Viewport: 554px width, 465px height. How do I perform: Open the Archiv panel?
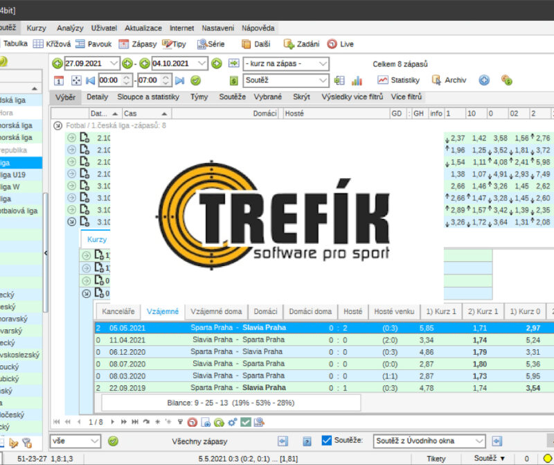tap(448, 80)
